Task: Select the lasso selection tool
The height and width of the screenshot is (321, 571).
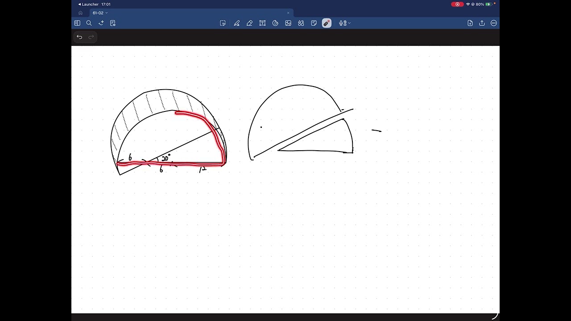Action: (223, 23)
